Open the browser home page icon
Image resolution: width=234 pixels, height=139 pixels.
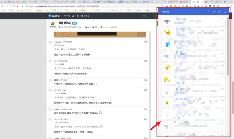click(x=14, y=6)
